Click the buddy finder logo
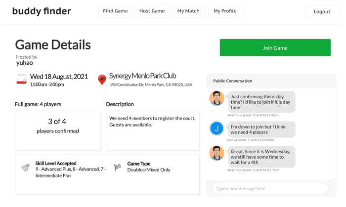This screenshot has width=346, height=207. 42,11
